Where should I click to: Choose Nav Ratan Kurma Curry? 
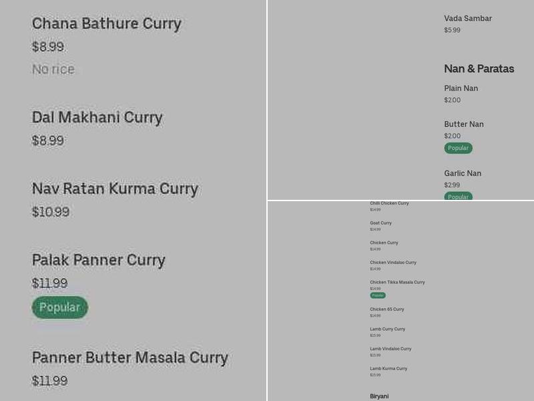(115, 188)
